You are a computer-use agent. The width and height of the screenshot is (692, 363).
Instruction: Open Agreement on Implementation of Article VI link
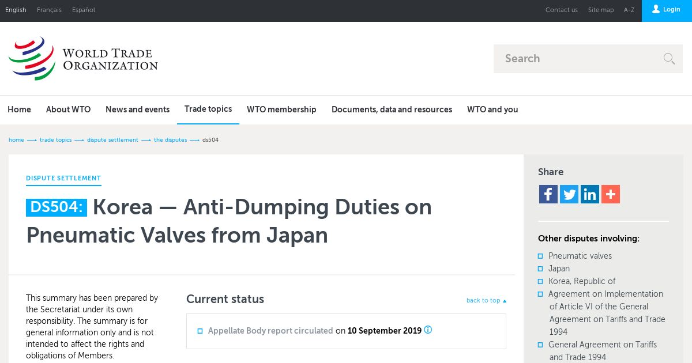pos(607,313)
